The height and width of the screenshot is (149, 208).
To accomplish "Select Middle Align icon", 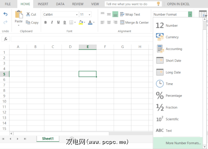I will (109, 14).
